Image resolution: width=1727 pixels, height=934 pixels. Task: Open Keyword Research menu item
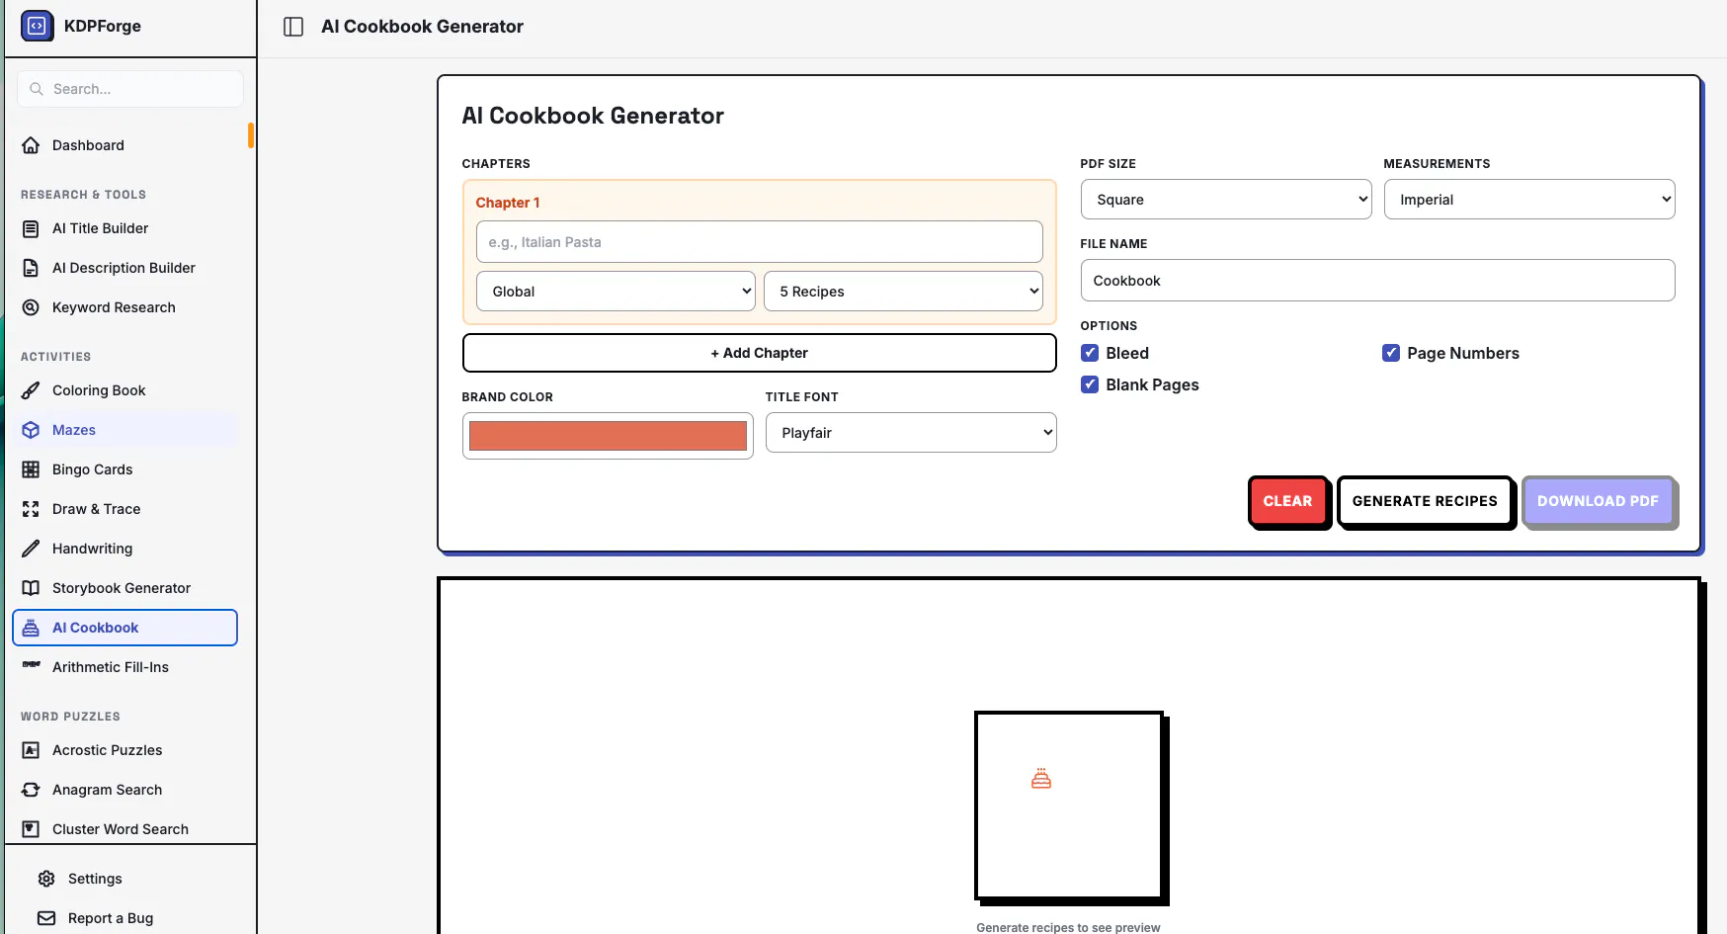(x=125, y=307)
